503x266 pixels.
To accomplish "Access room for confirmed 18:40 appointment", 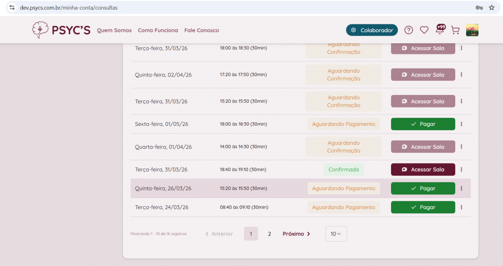I will pyautogui.click(x=423, y=169).
